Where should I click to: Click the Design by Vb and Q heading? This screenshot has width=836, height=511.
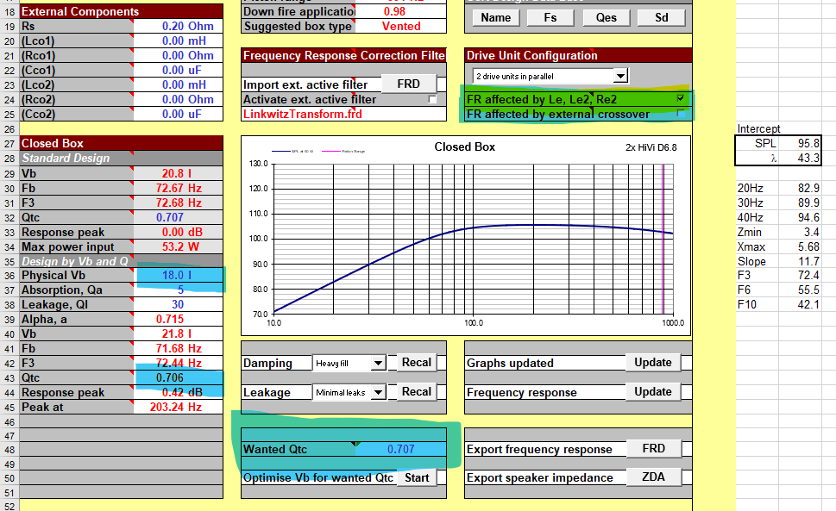pyautogui.click(x=121, y=261)
